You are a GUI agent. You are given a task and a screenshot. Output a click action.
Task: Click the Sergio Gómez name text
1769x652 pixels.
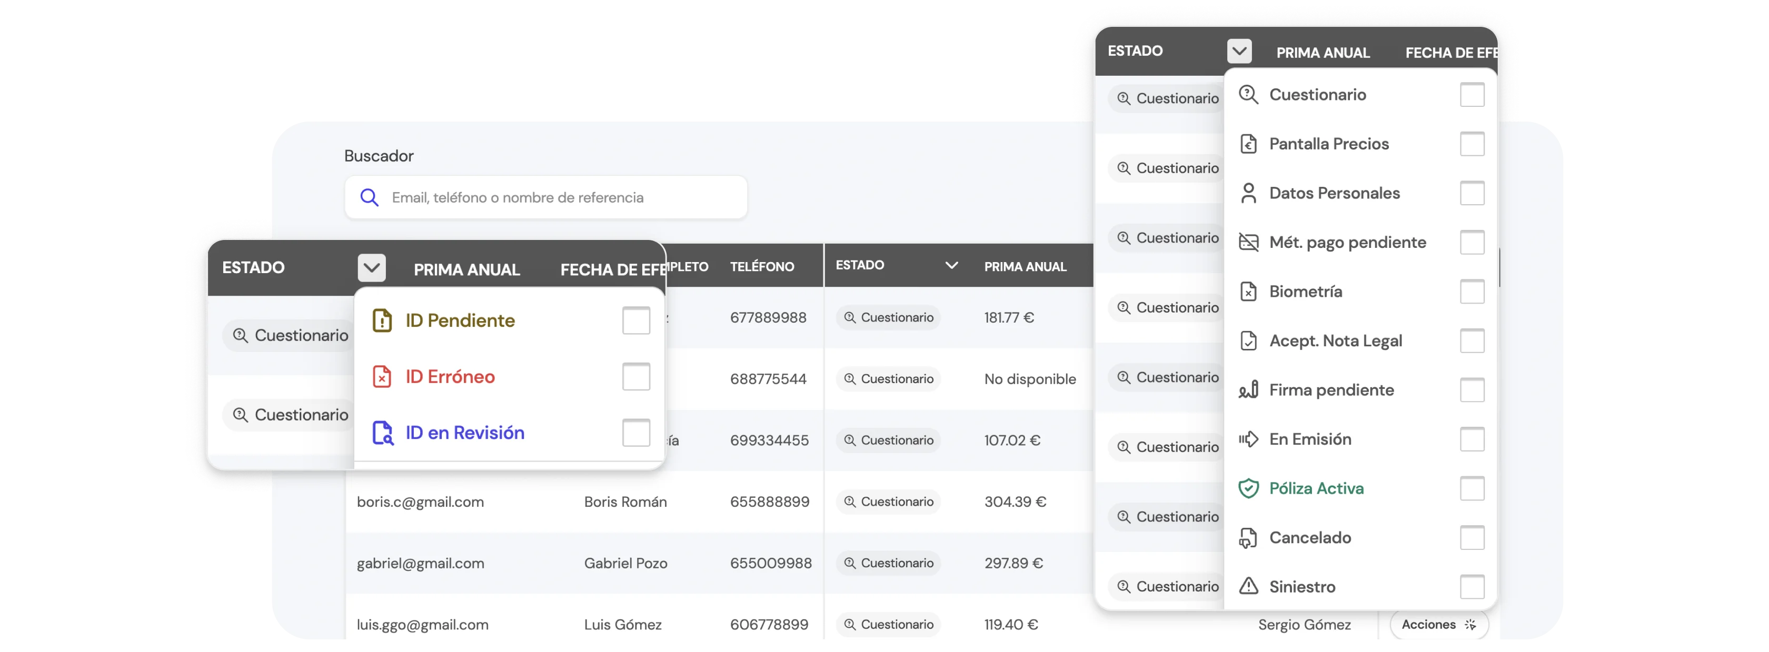pyautogui.click(x=1304, y=625)
